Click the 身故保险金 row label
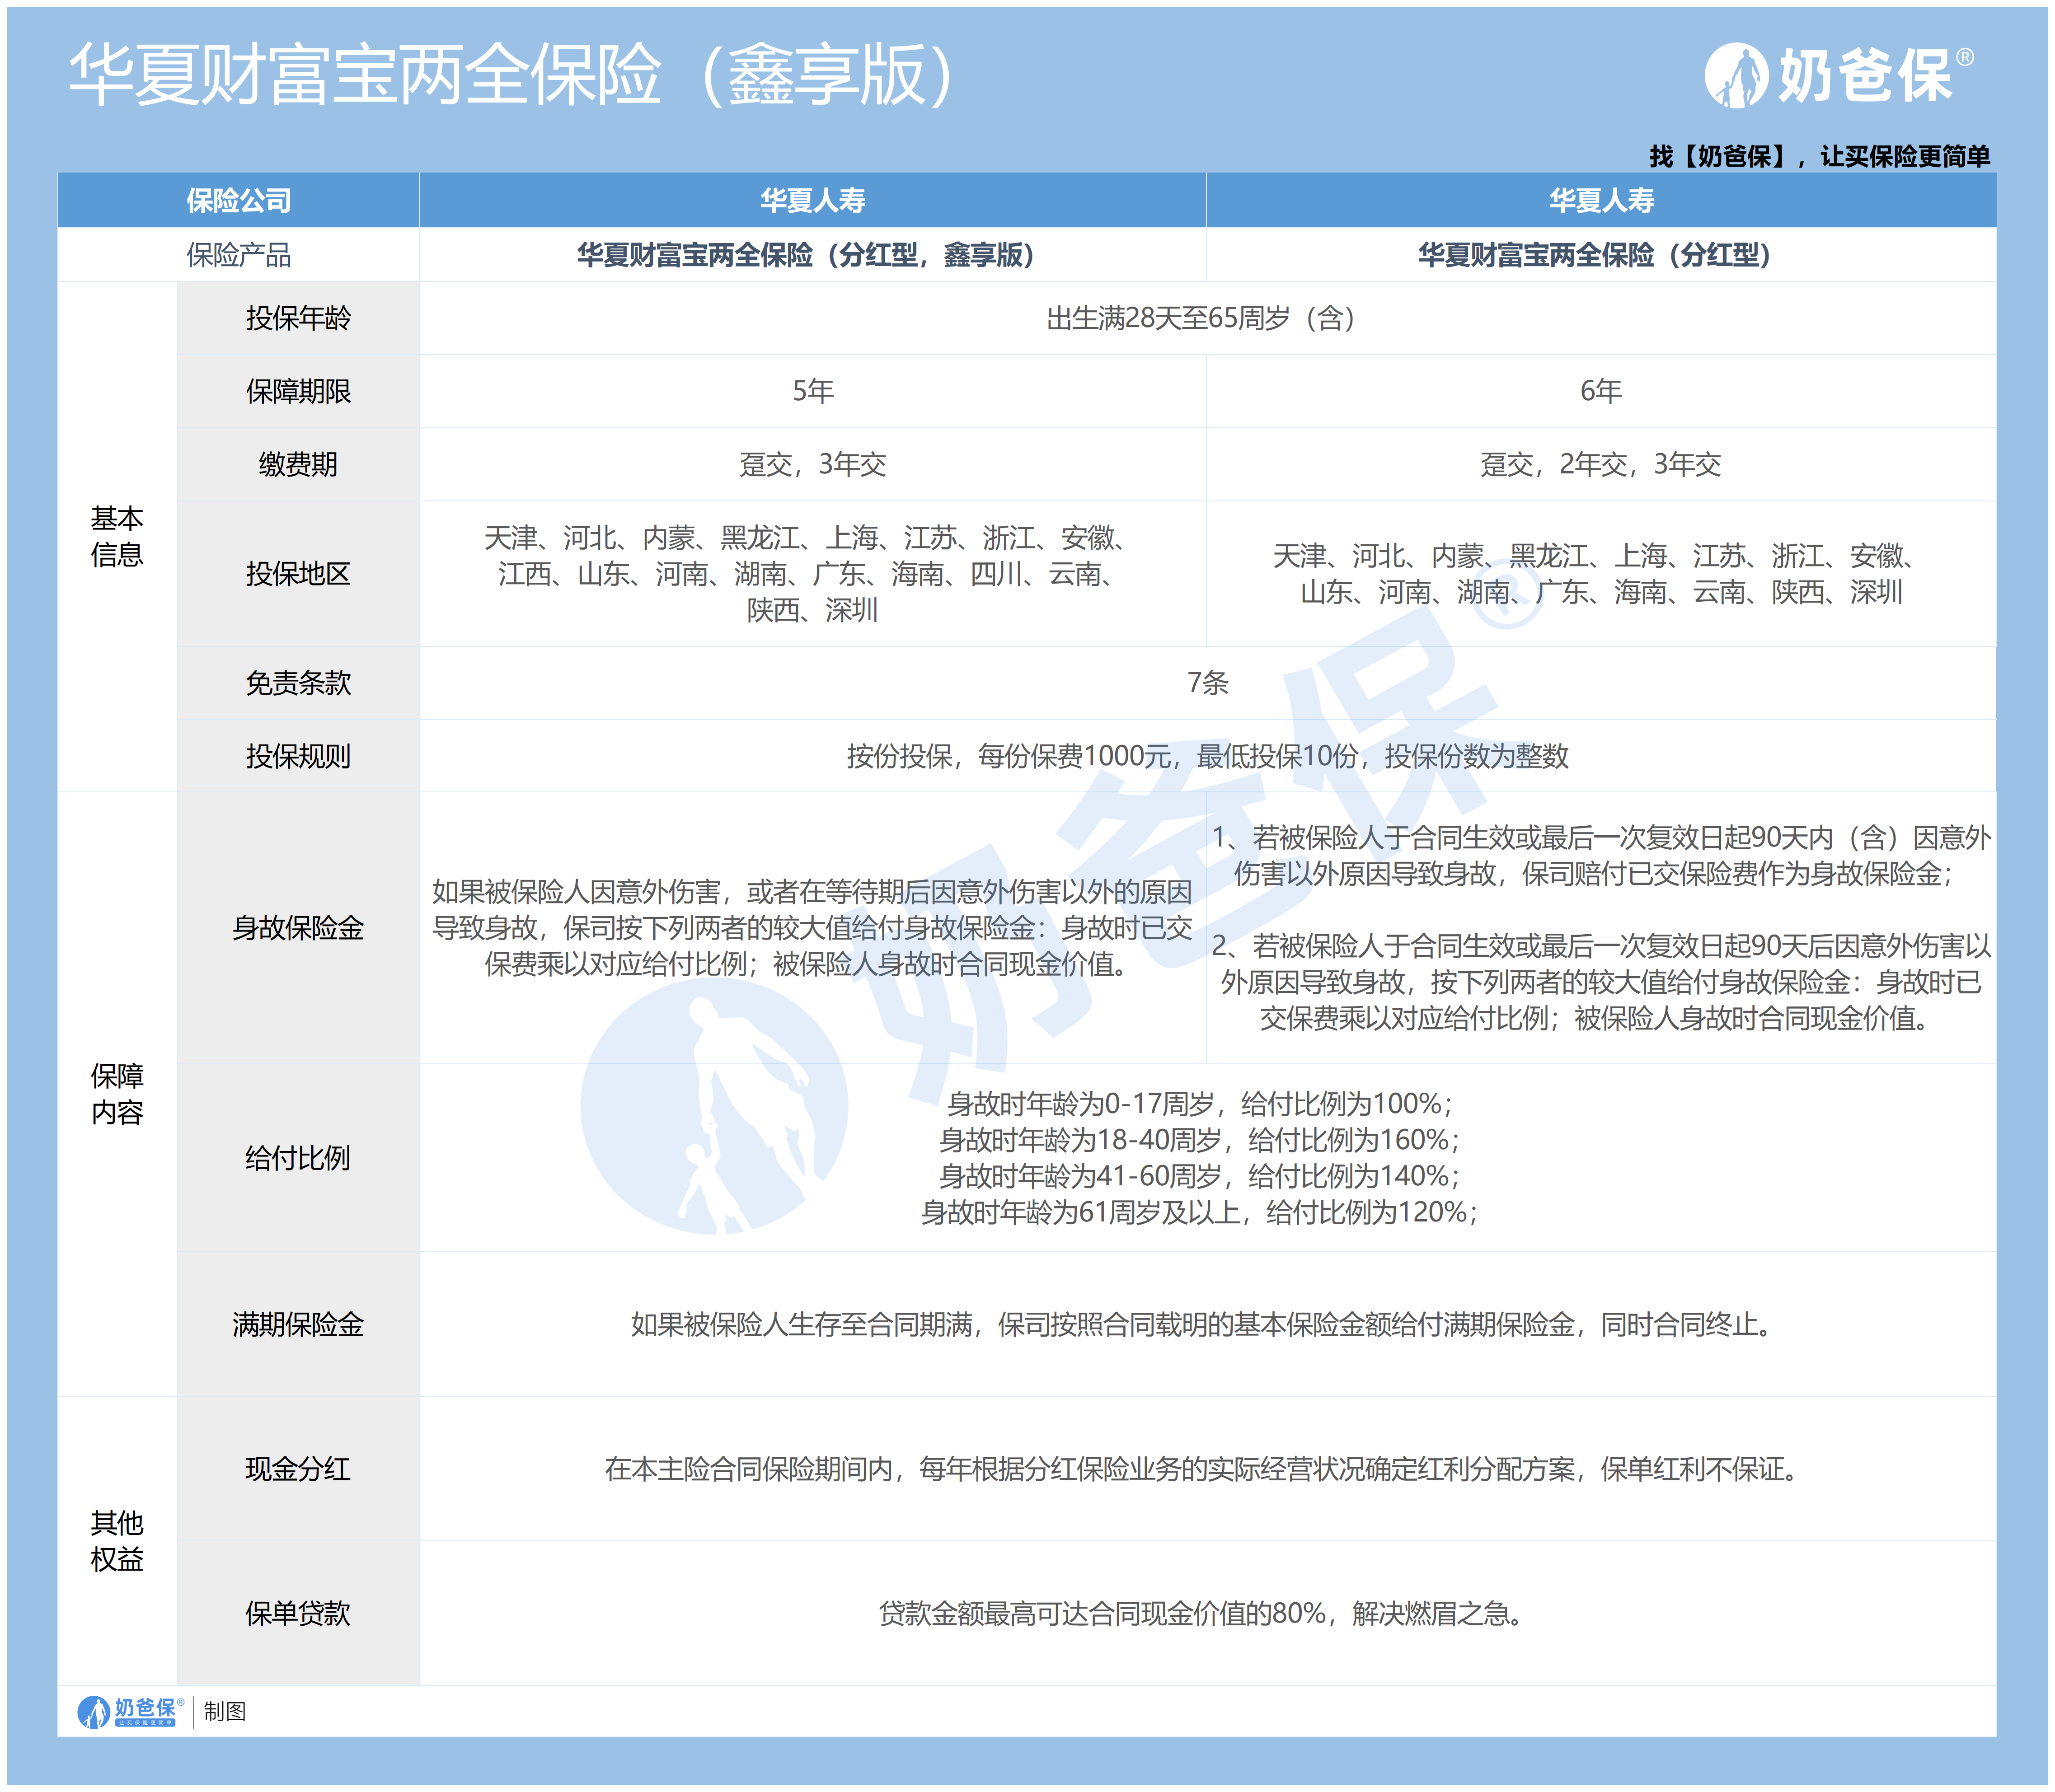Image resolution: width=2055 pixels, height=1792 pixels. point(298,928)
